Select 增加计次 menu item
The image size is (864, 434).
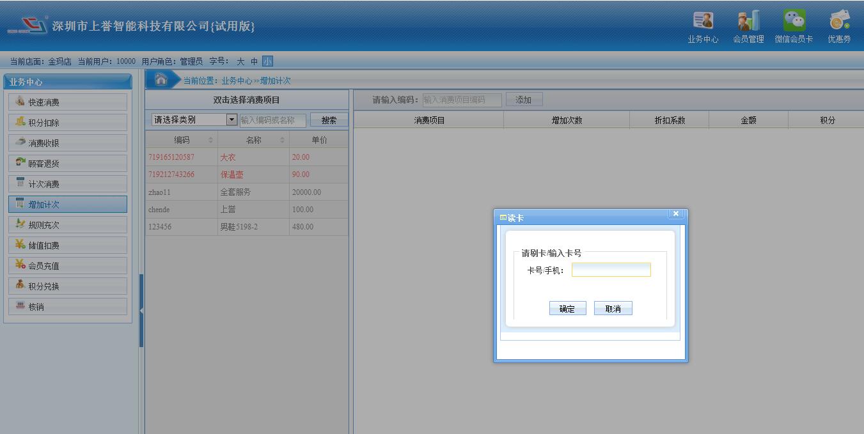coord(68,205)
